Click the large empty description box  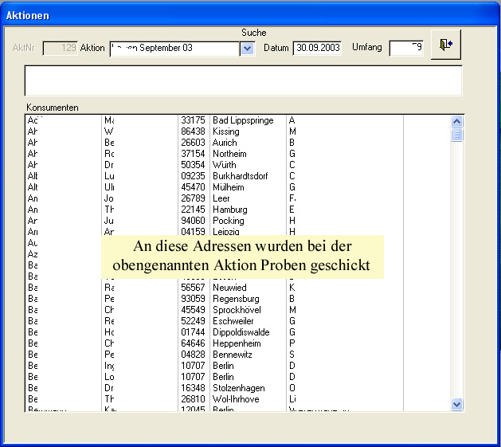243,80
